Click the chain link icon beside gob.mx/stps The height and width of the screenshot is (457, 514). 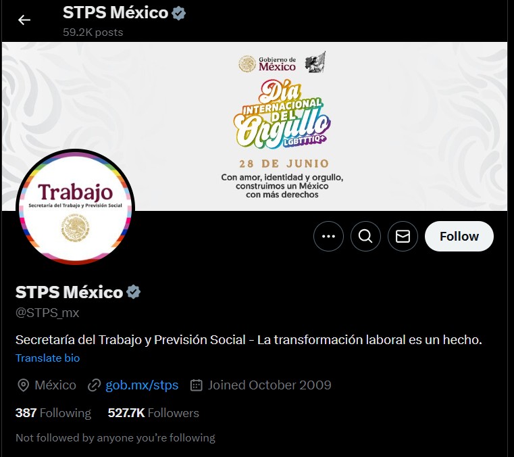point(94,385)
